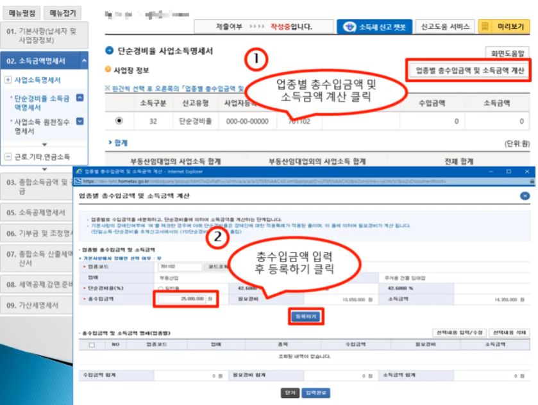Select the 일반율 radio button in popup
This screenshot has height=405, width=538.
160,288
